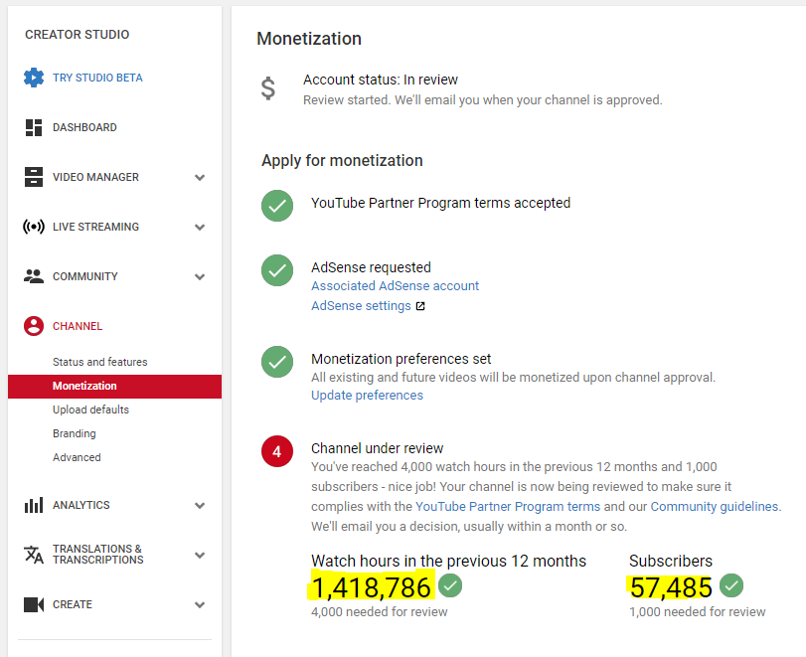
Task: Click 'Monetization preferences set' text
Action: (401, 359)
